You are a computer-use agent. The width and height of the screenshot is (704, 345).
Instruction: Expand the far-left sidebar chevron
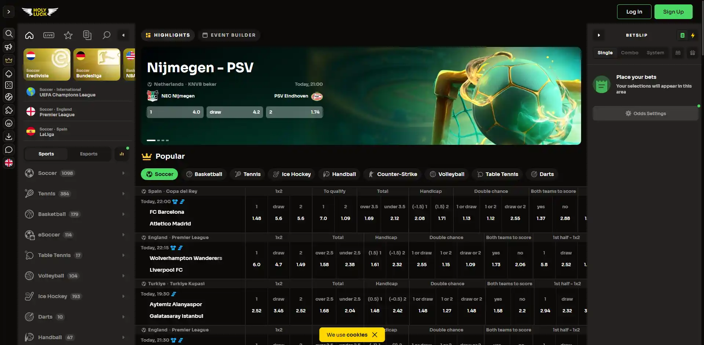coord(9,12)
